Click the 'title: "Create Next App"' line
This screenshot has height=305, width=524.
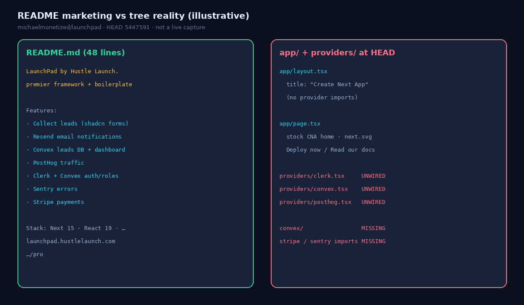tap(327, 85)
